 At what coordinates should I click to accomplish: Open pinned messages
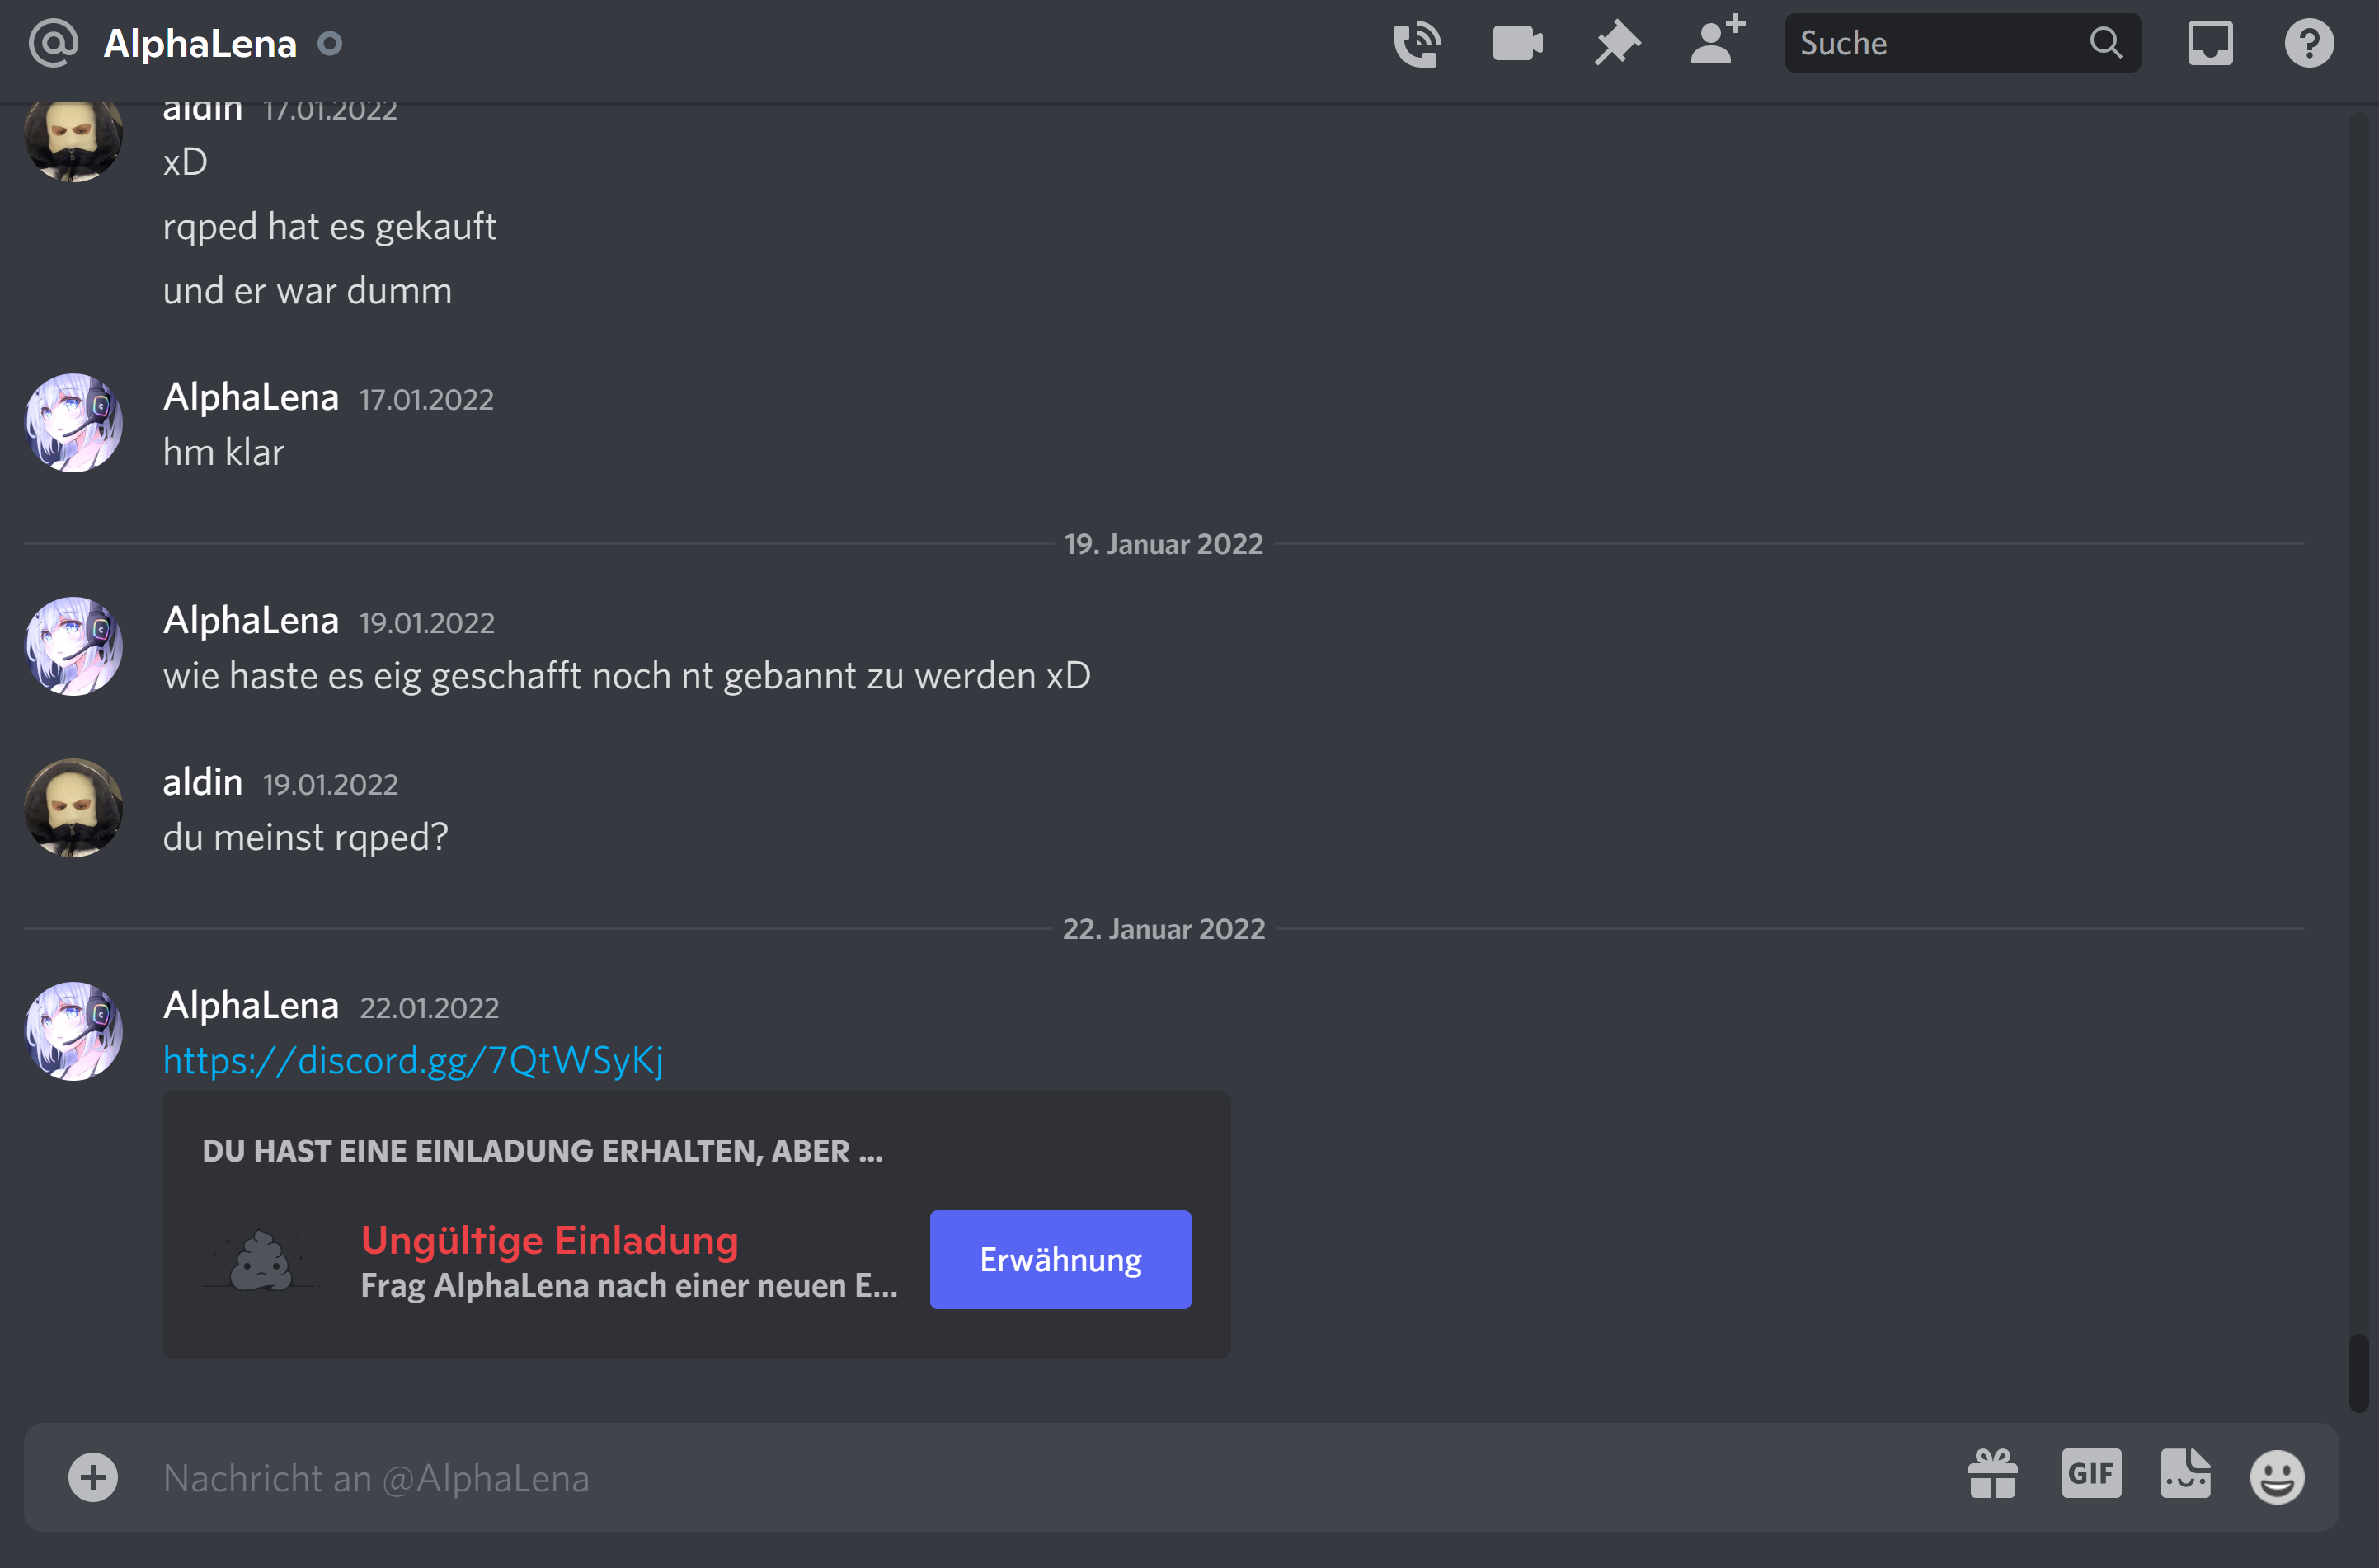click(x=1616, y=44)
